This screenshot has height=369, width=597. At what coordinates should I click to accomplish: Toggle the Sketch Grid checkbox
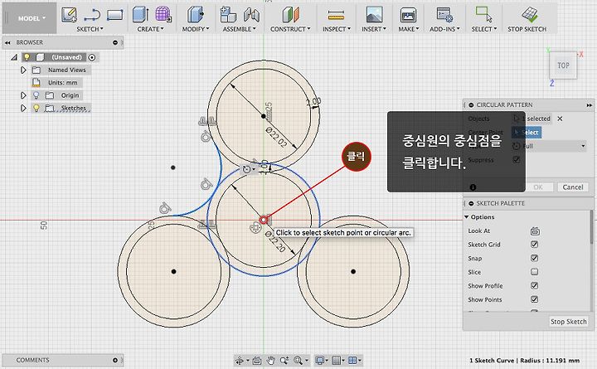tap(535, 244)
